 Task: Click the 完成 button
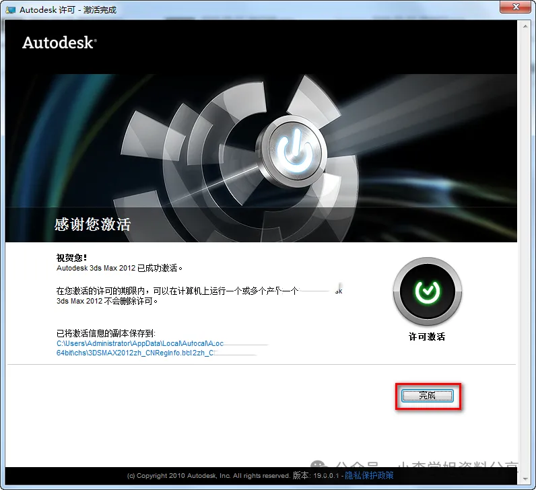coord(428,396)
